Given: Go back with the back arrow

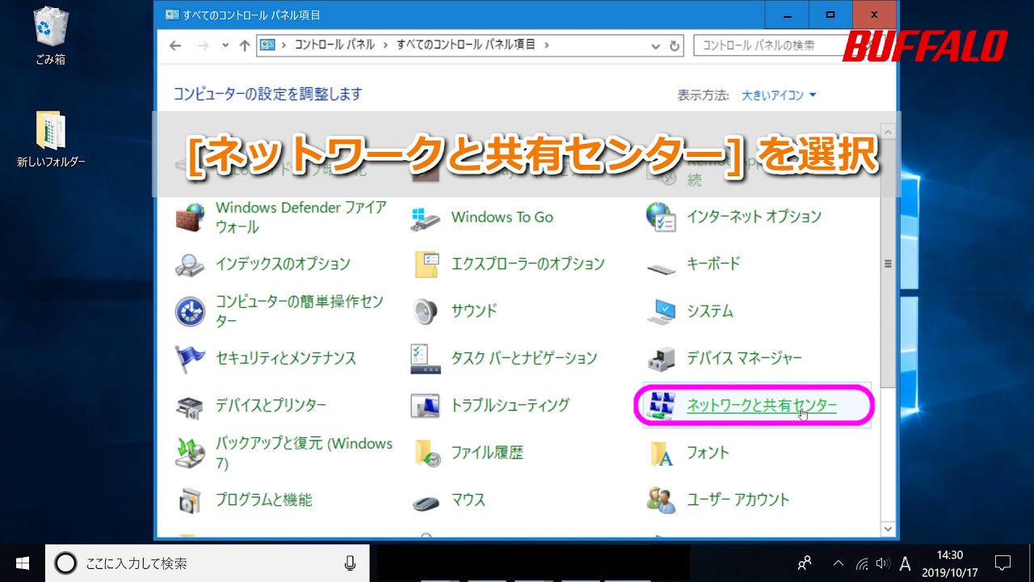Looking at the screenshot, I should [175, 45].
